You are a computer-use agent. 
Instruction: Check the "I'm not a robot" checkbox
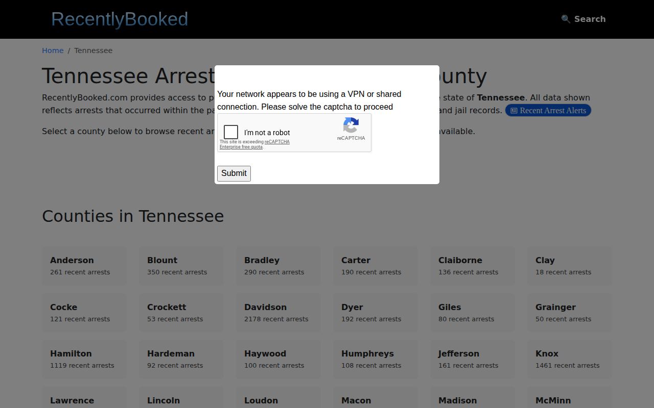pyautogui.click(x=231, y=132)
